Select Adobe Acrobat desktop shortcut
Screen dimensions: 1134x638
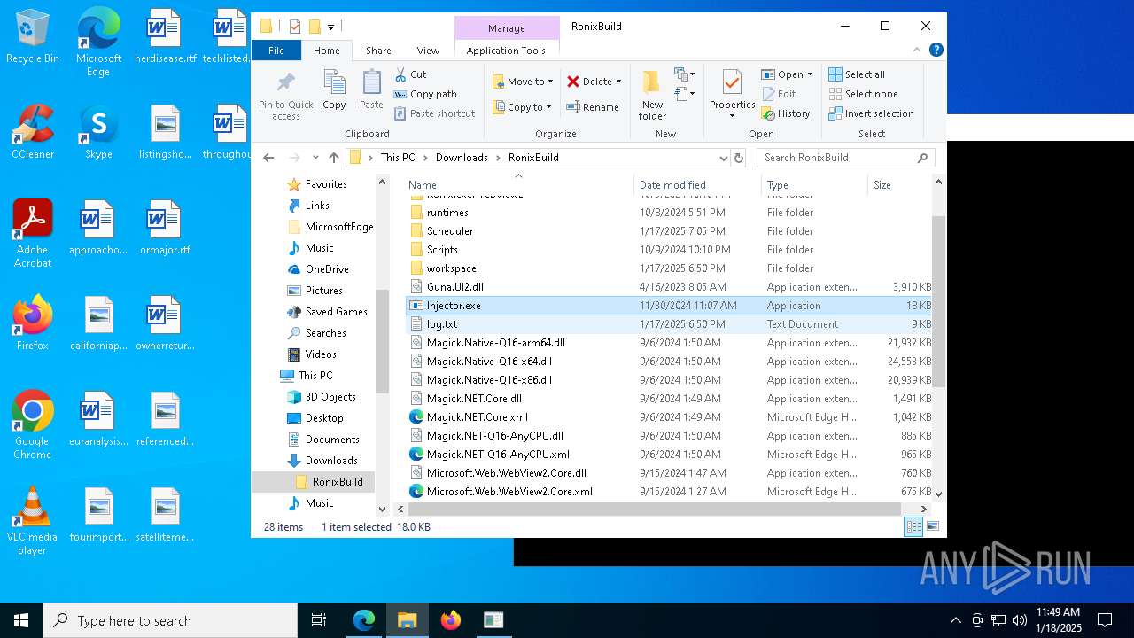(33, 234)
